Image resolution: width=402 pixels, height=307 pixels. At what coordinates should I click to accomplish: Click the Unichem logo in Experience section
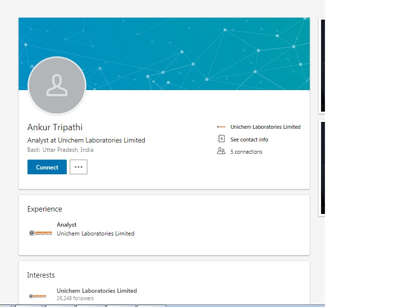41,233
